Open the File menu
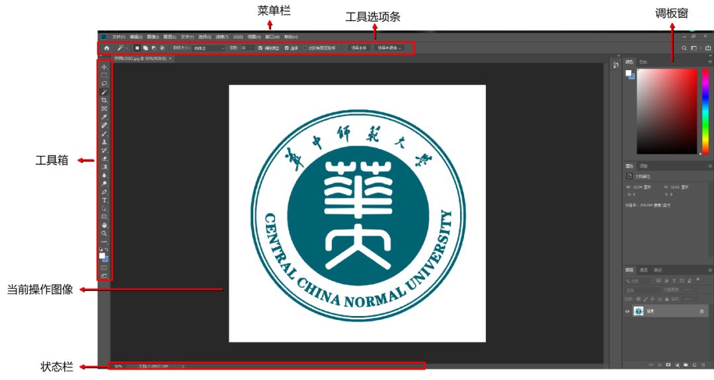The image size is (714, 380). pos(118,37)
